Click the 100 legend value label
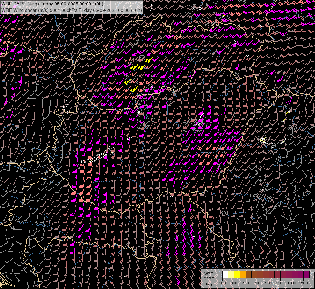This screenshot has height=289, width=315. [x=222, y=283]
